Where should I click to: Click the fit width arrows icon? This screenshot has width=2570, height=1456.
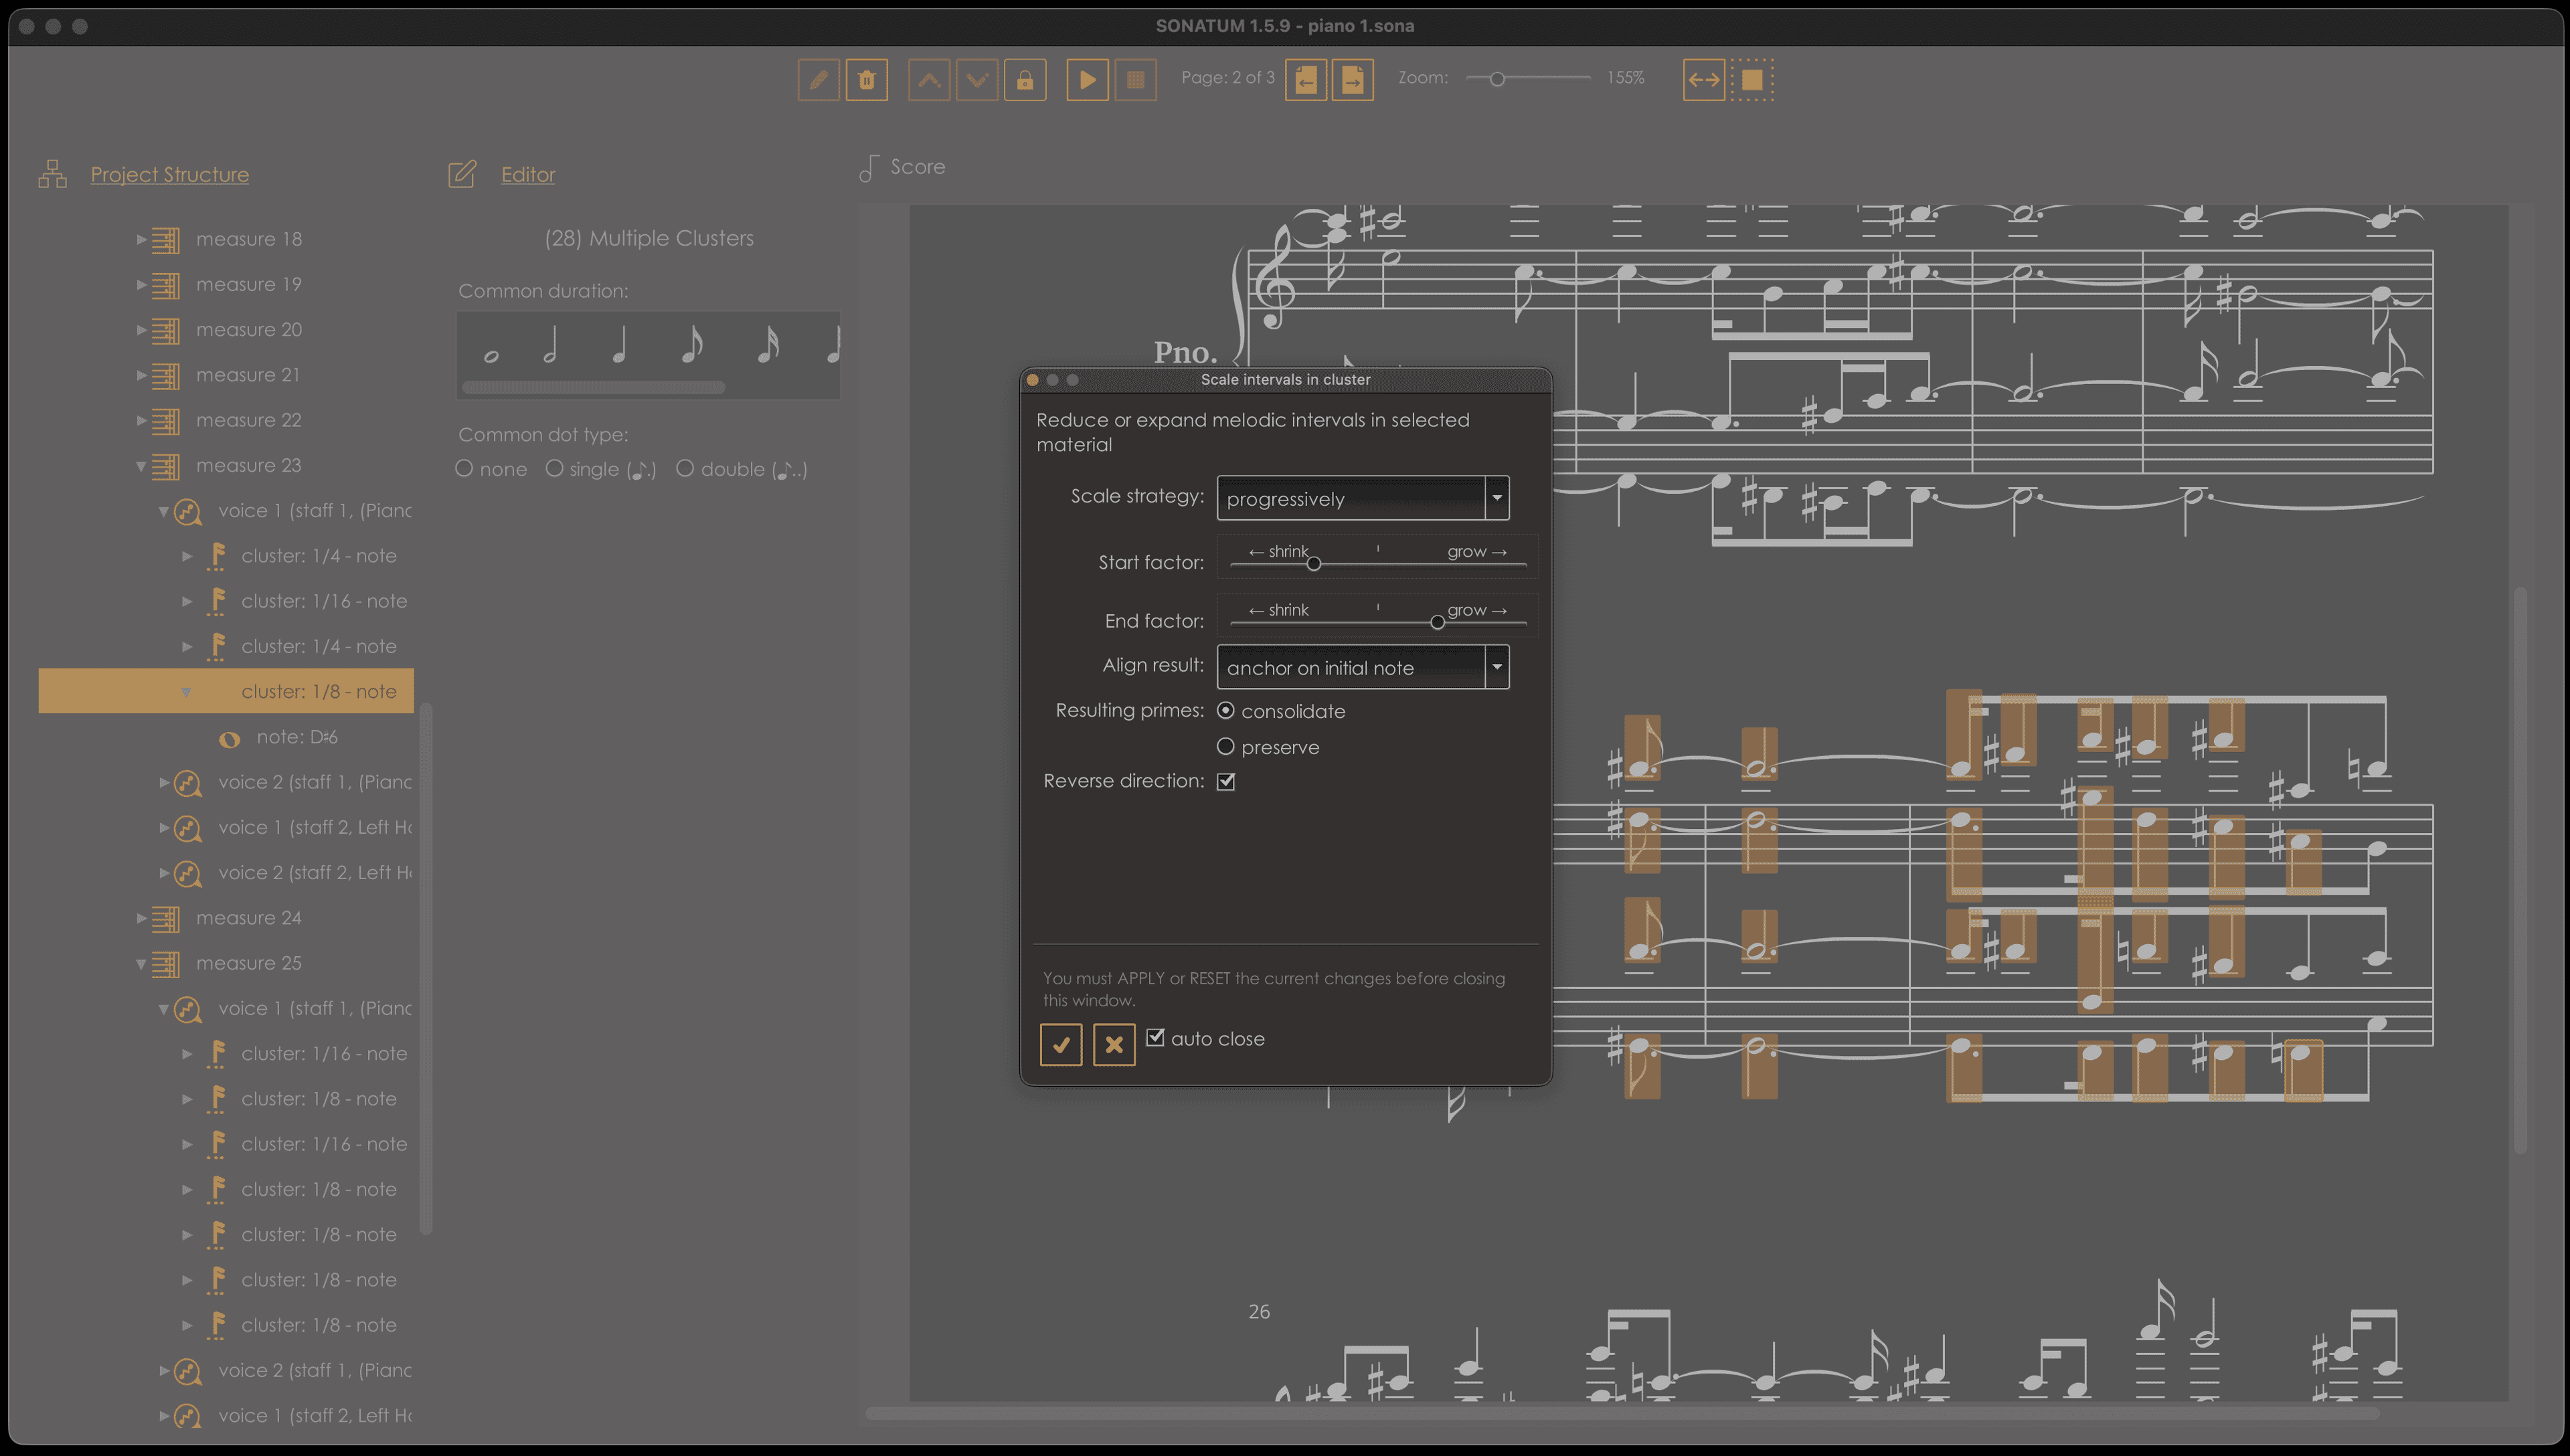1704,79
